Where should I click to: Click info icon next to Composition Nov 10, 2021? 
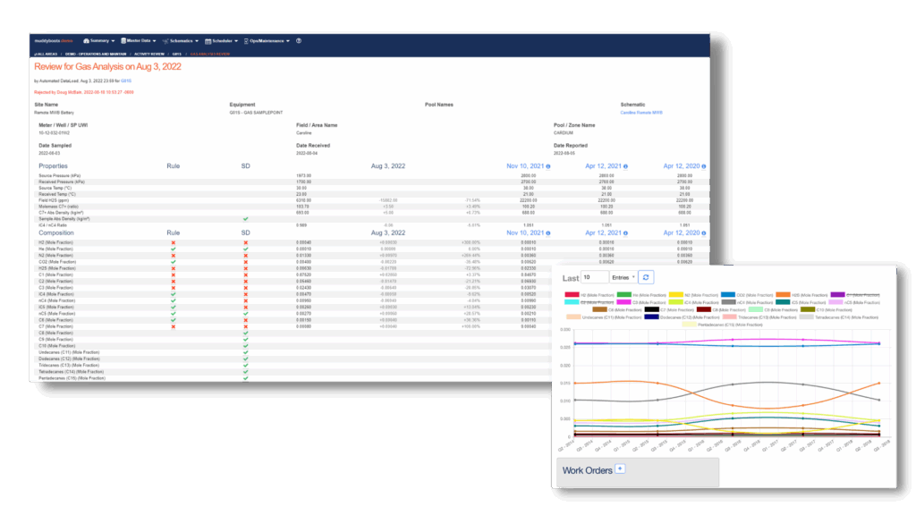point(548,233)
